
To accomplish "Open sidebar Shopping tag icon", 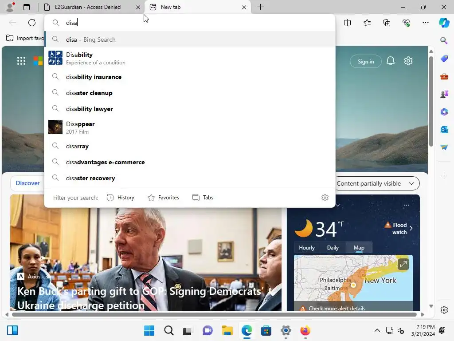I will [444, 59].
